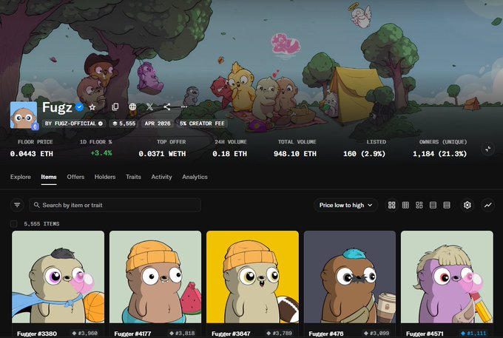
Task: Select the Items tab
Action: (x=49, y=177)
